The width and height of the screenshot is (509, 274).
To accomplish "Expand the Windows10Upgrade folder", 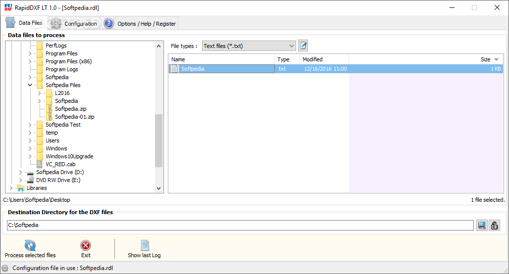I will [x=30, y=156].
